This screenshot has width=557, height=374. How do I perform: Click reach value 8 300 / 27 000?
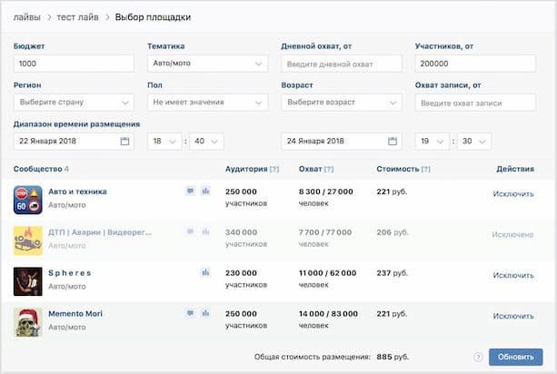(x=326, y=192)
